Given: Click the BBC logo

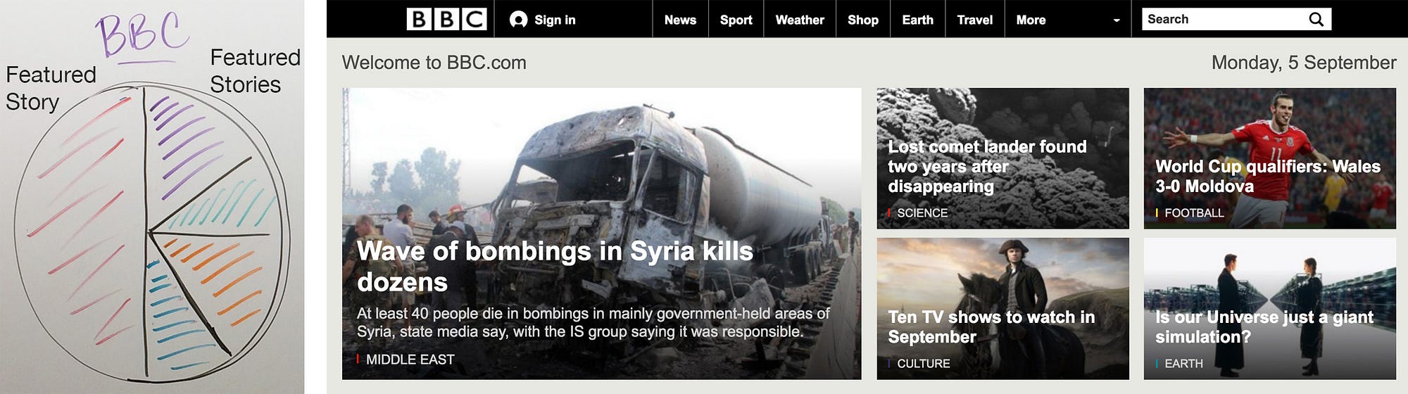Looking at the screenshot, I should click(x=447, y=19).
